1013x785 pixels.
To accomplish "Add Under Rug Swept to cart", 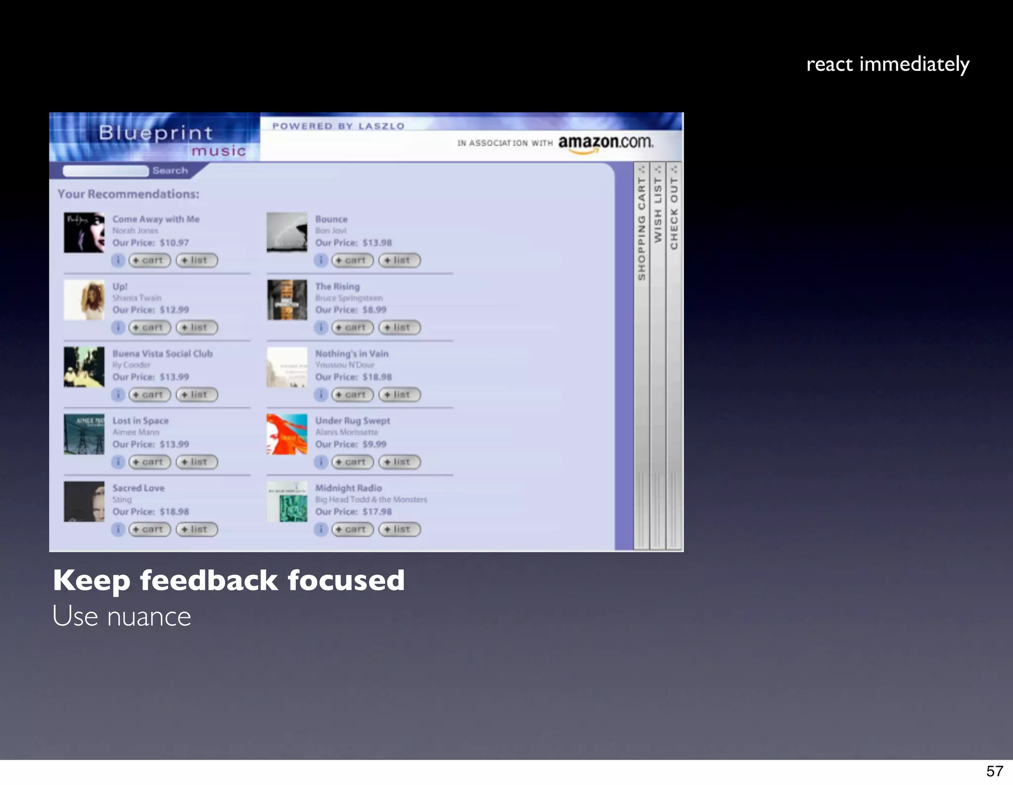I will coord(352,462).
